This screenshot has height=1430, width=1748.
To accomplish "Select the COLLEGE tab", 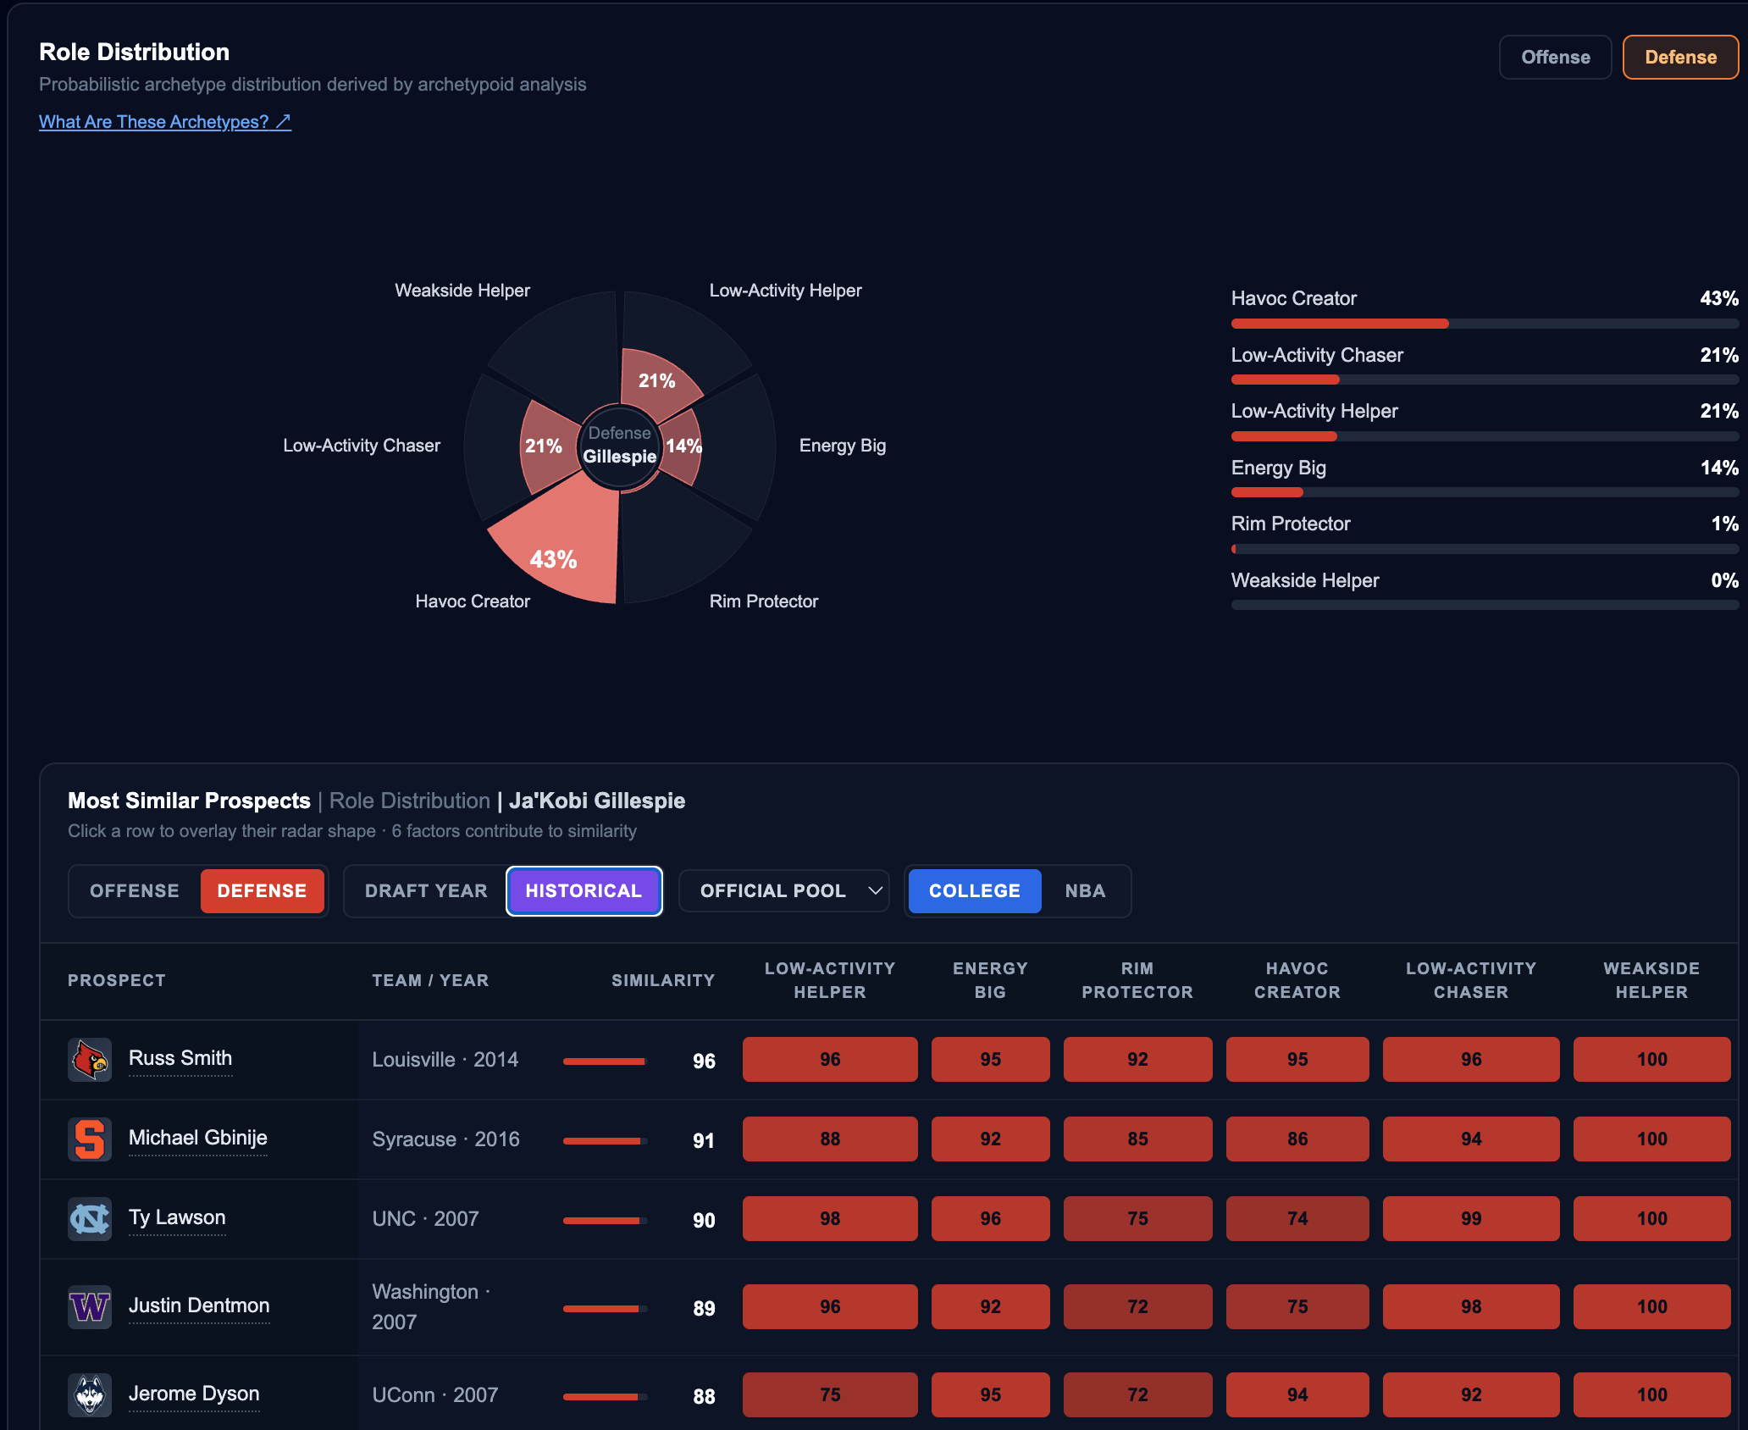I will pyautogui.click(x=975, y=891).
